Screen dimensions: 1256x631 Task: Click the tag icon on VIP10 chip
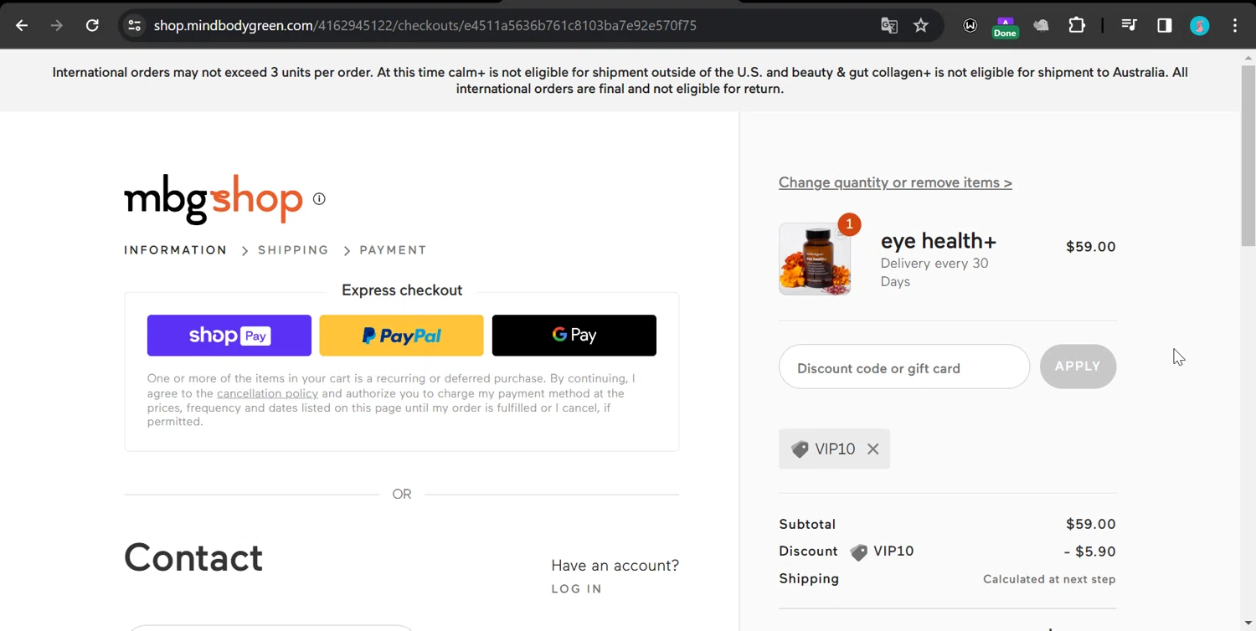800,449
